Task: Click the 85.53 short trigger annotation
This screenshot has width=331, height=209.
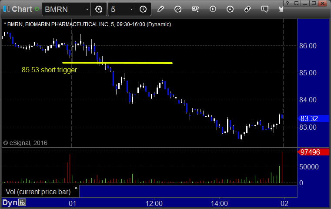Action: [x=50, y=70]
